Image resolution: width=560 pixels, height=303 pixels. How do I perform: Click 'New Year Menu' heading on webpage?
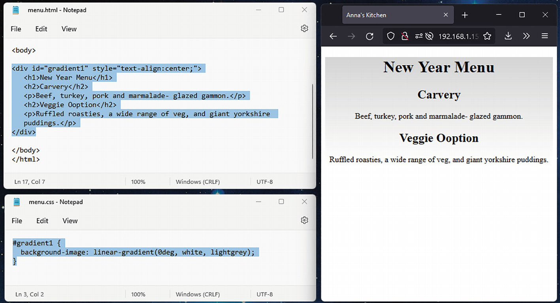click(x=439, y=67)
